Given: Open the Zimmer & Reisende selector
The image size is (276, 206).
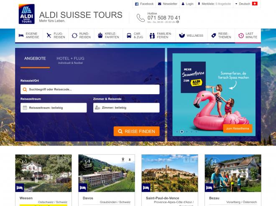Looking at the screenshot, I should pos(126,108).
